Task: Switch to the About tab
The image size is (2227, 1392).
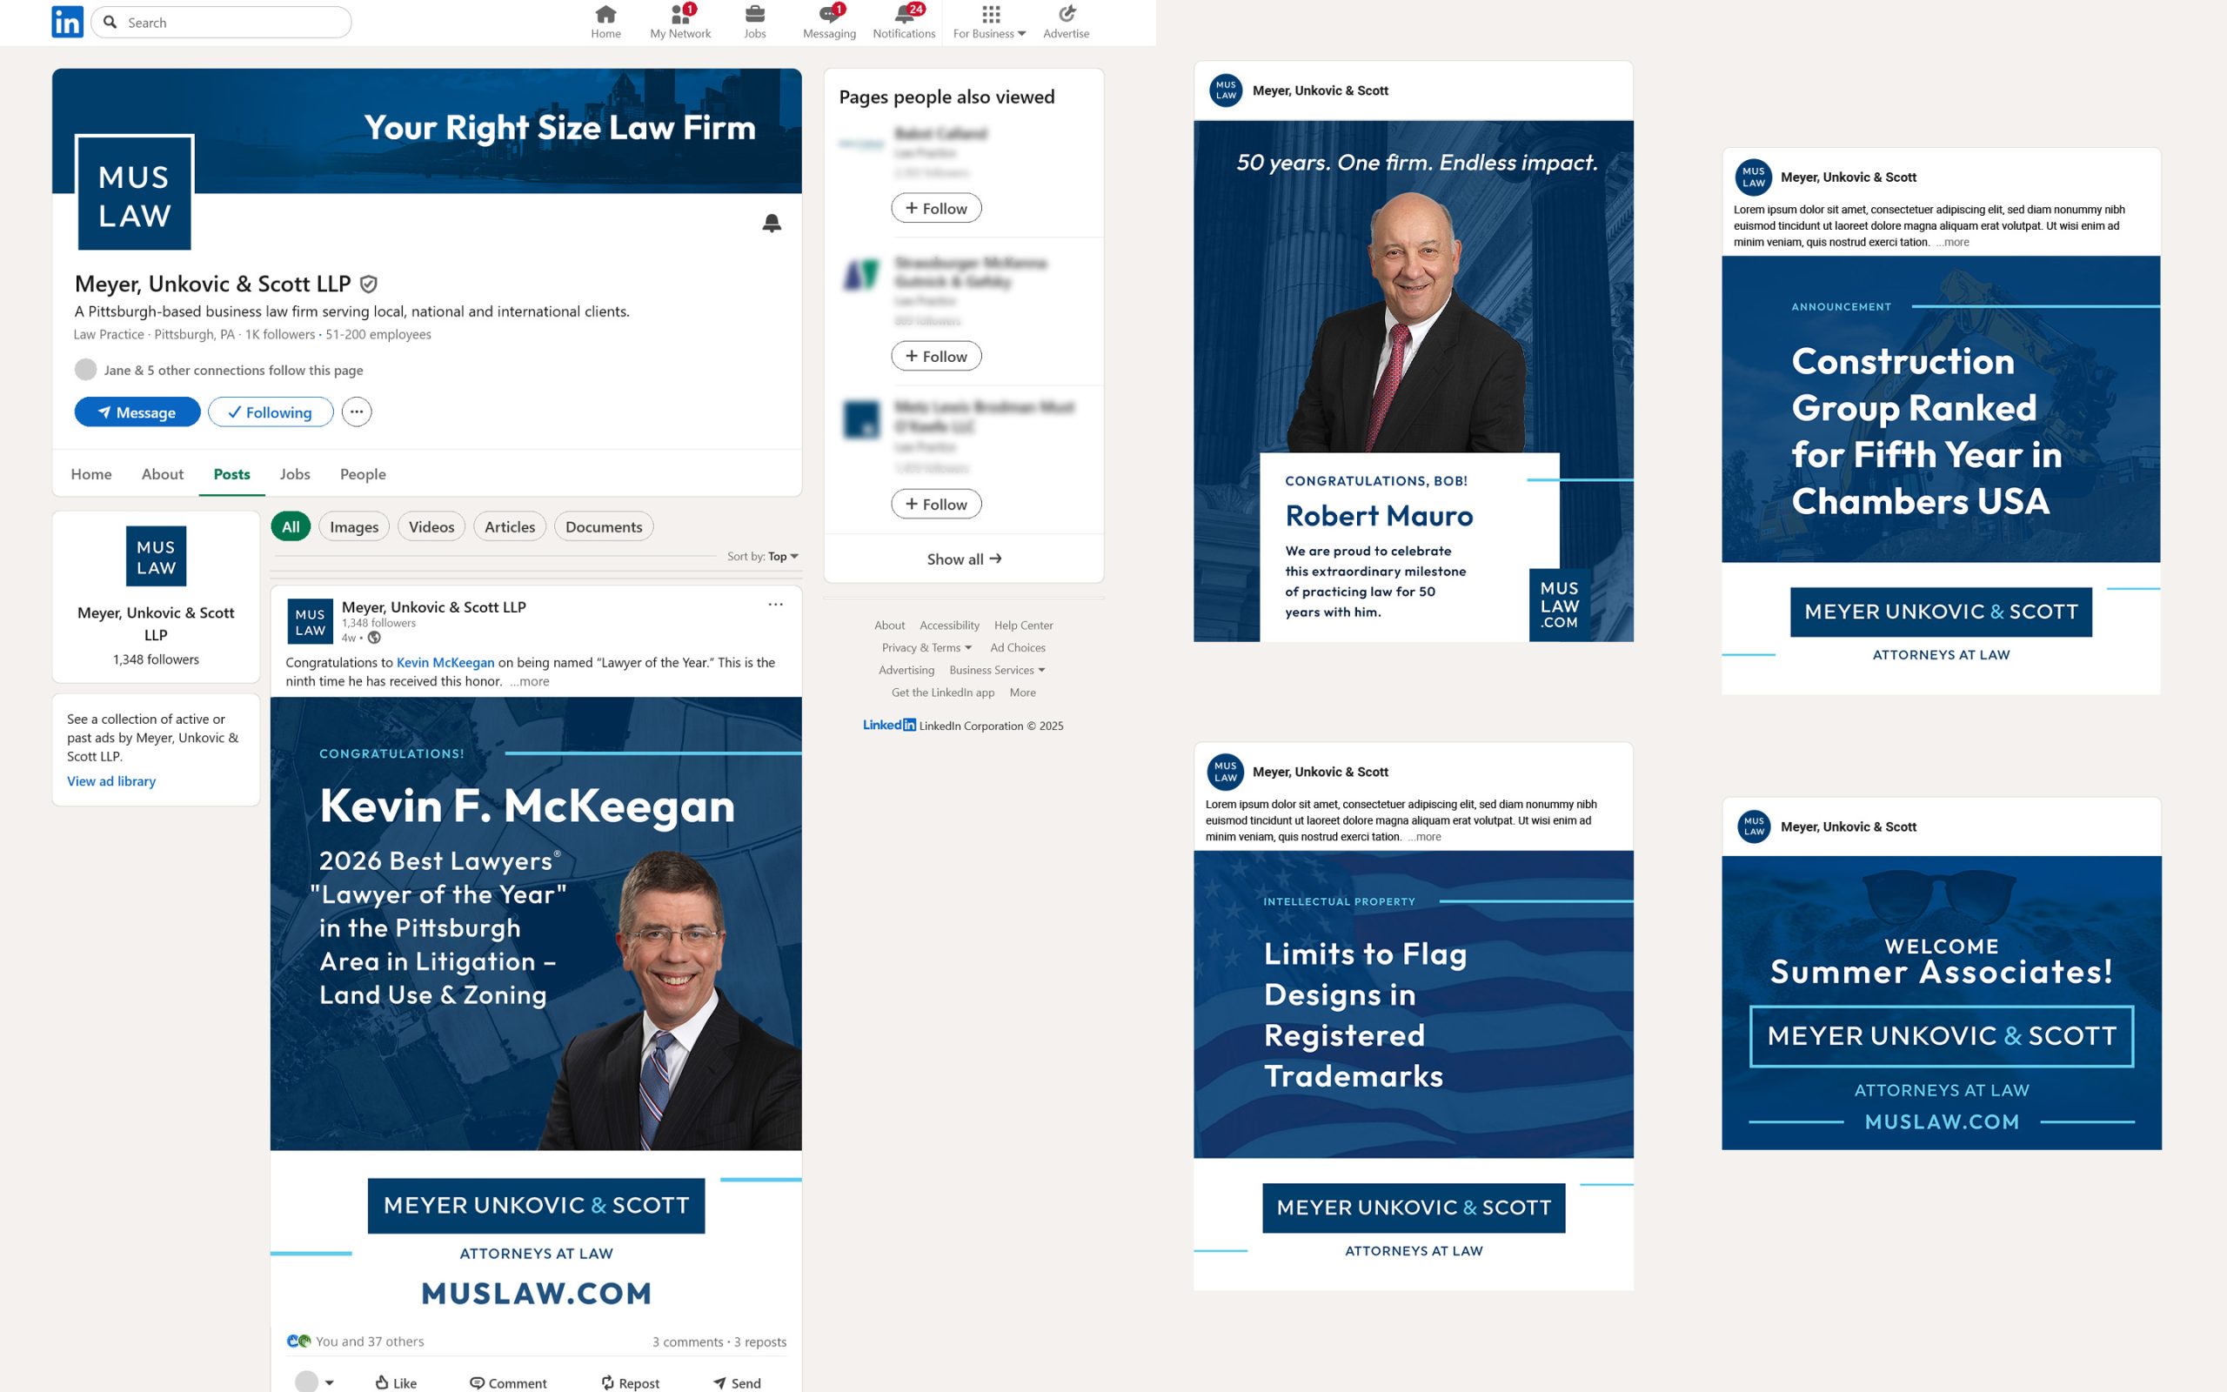Action: click(162, 474)
